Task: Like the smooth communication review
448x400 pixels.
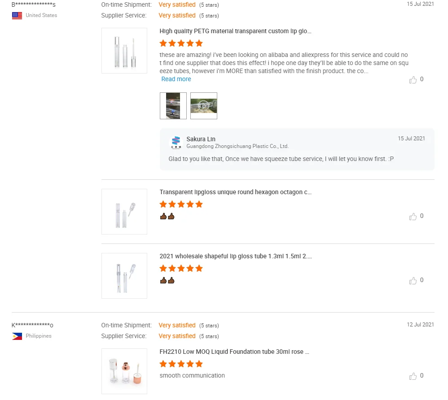Action: (413, 376)
